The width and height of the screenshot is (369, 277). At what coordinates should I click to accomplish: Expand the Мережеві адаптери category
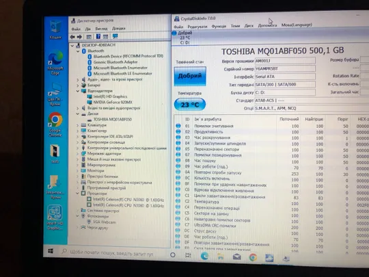pos(78,154)
